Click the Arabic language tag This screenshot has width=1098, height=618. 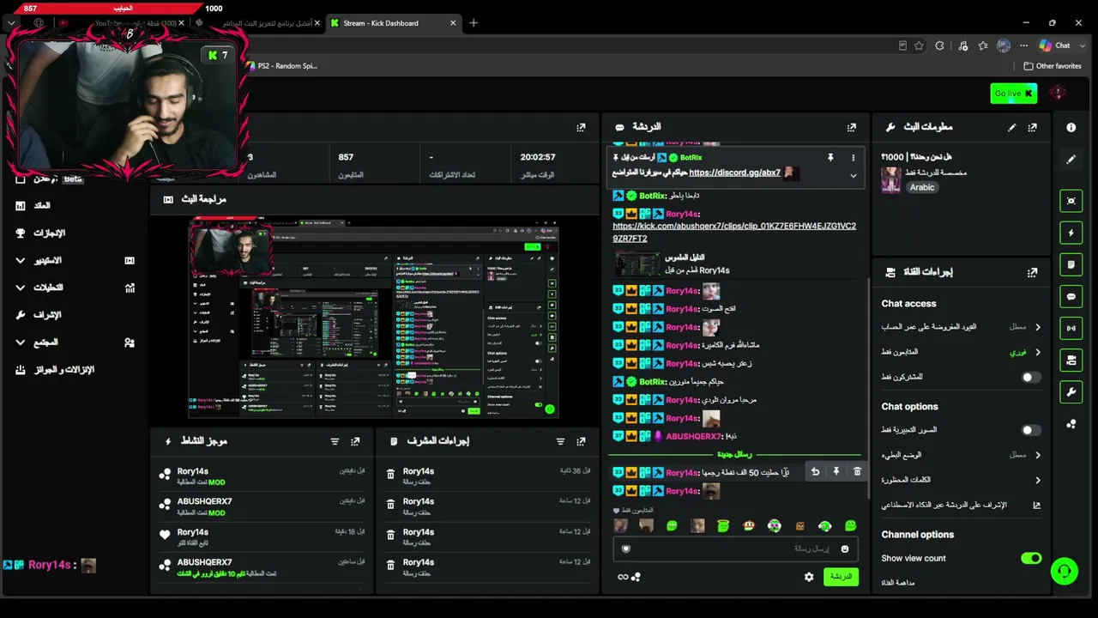click(922, 187)
